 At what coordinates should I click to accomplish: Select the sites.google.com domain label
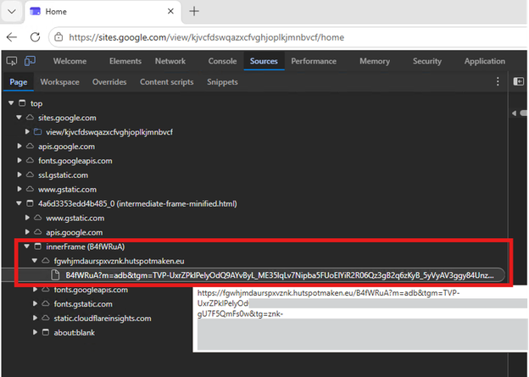tap(67, 118)
